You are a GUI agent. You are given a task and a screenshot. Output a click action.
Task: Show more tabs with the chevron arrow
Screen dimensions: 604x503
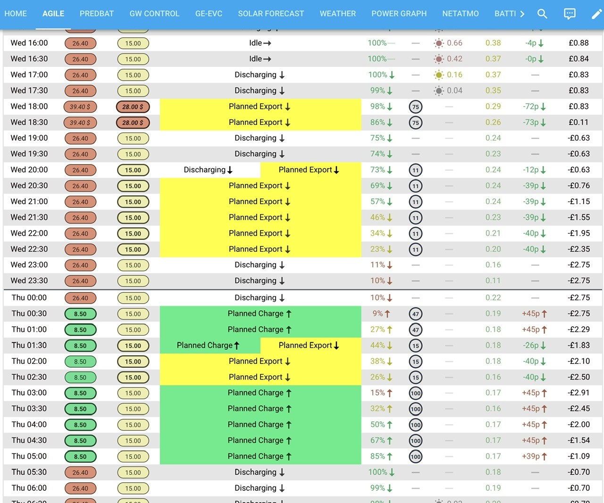pos(522,14)
